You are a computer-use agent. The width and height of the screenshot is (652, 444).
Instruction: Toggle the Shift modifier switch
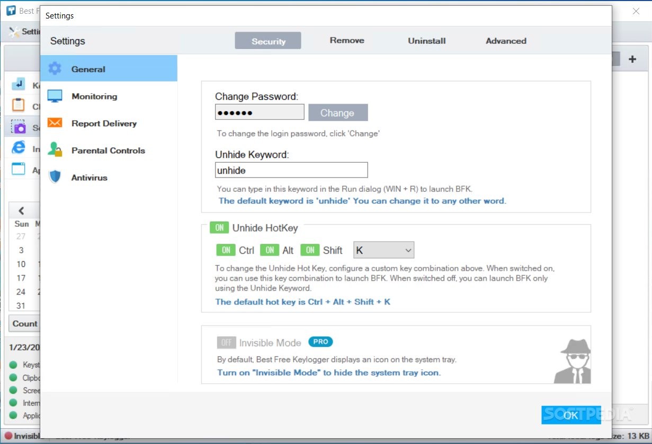point(310,250)
